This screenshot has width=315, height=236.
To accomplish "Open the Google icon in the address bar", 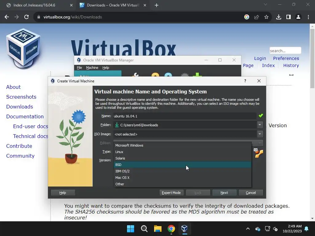I will (x=247, y=17).
